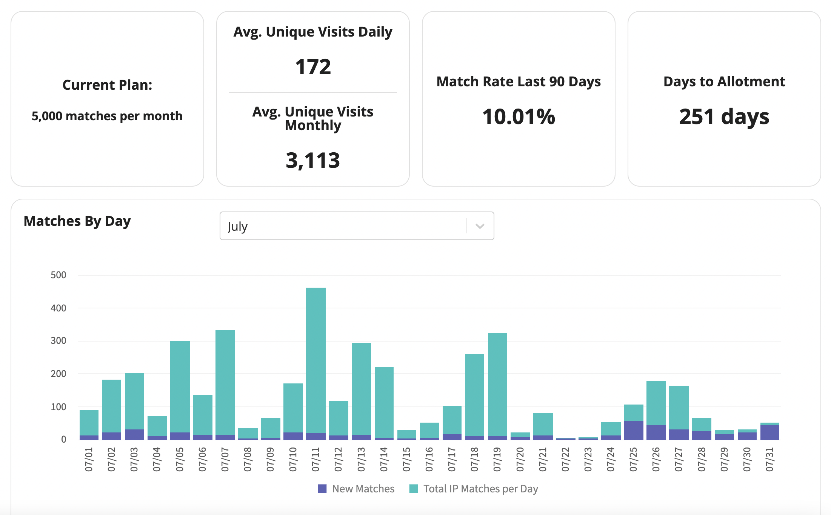Click the dropdown chevron arrow beside July
The width and height of the screenshot is (831, 515).
(480, 226)
